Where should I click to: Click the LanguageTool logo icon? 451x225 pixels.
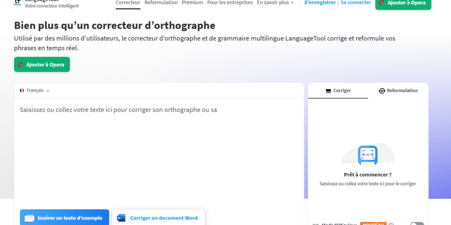pyautogui.click(x=18, y=2)
